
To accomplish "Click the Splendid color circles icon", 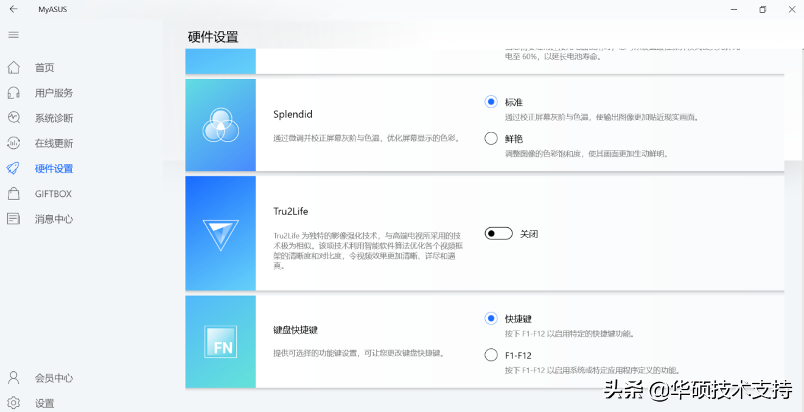I will click(220, 125).
